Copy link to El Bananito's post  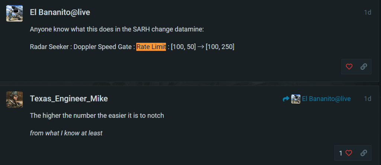(364, 67)
